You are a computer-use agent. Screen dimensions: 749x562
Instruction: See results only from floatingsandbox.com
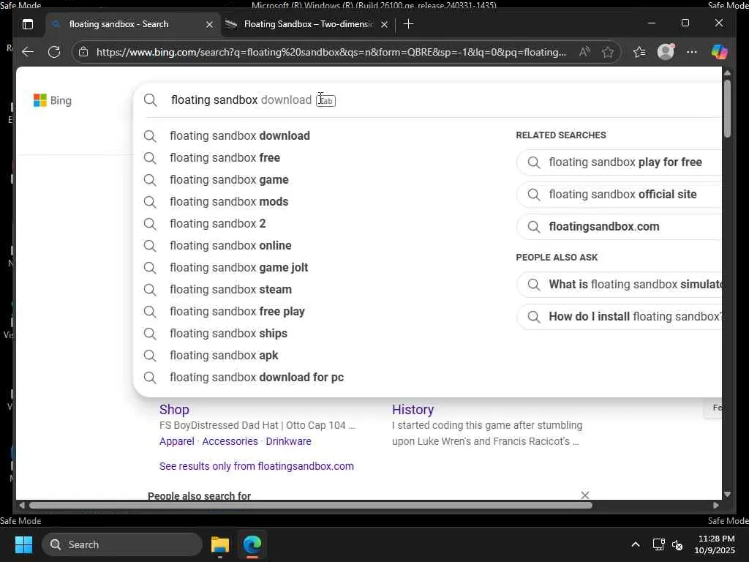click(x=257, y=466)
